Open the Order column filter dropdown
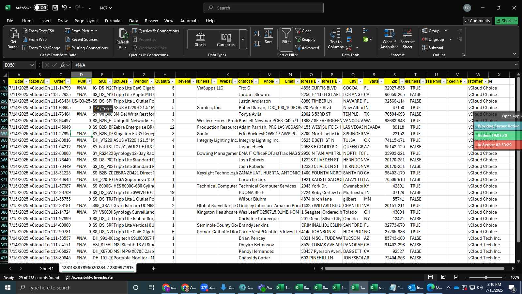The height and width of the screenshot is (294, 522). 68,81
